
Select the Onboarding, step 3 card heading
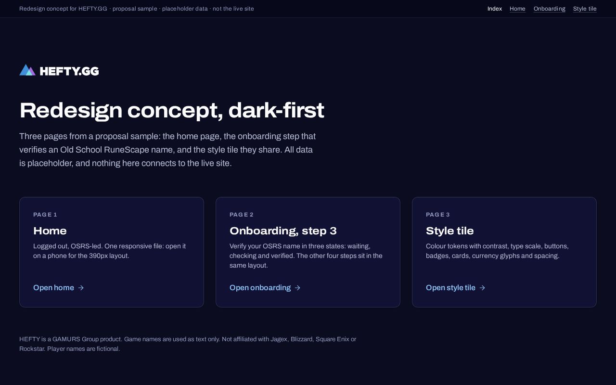[283, 231]
